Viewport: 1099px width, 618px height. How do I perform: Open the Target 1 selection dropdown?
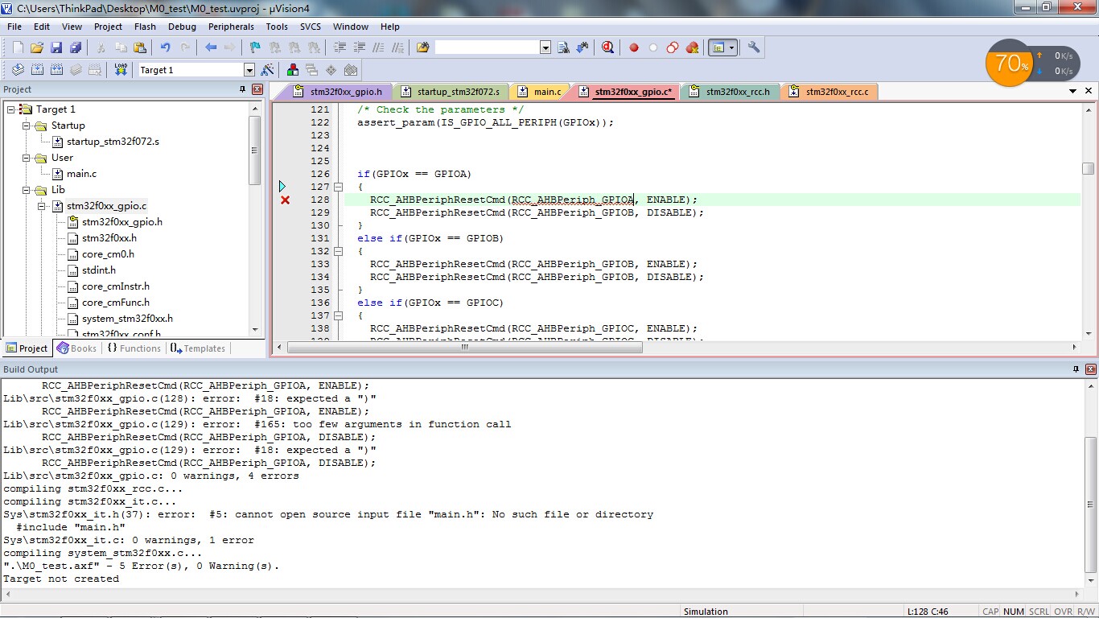click(249, 70)
